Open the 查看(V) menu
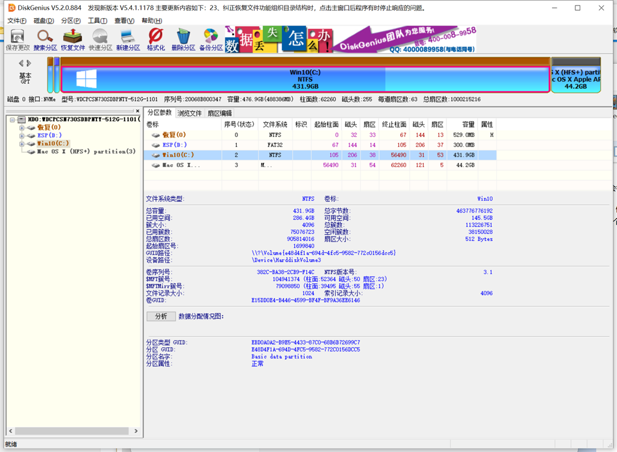617x452 pixels. tap(124, 20)
